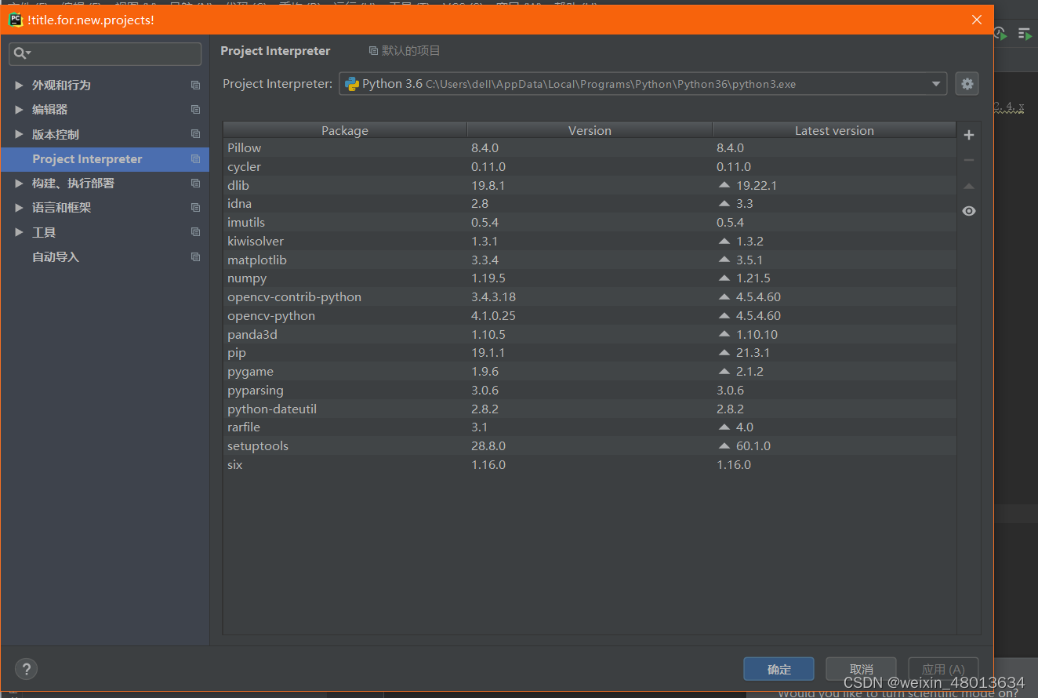
Task: Expand the 版本控制 settings section
Action: click(x=19, y=134)
